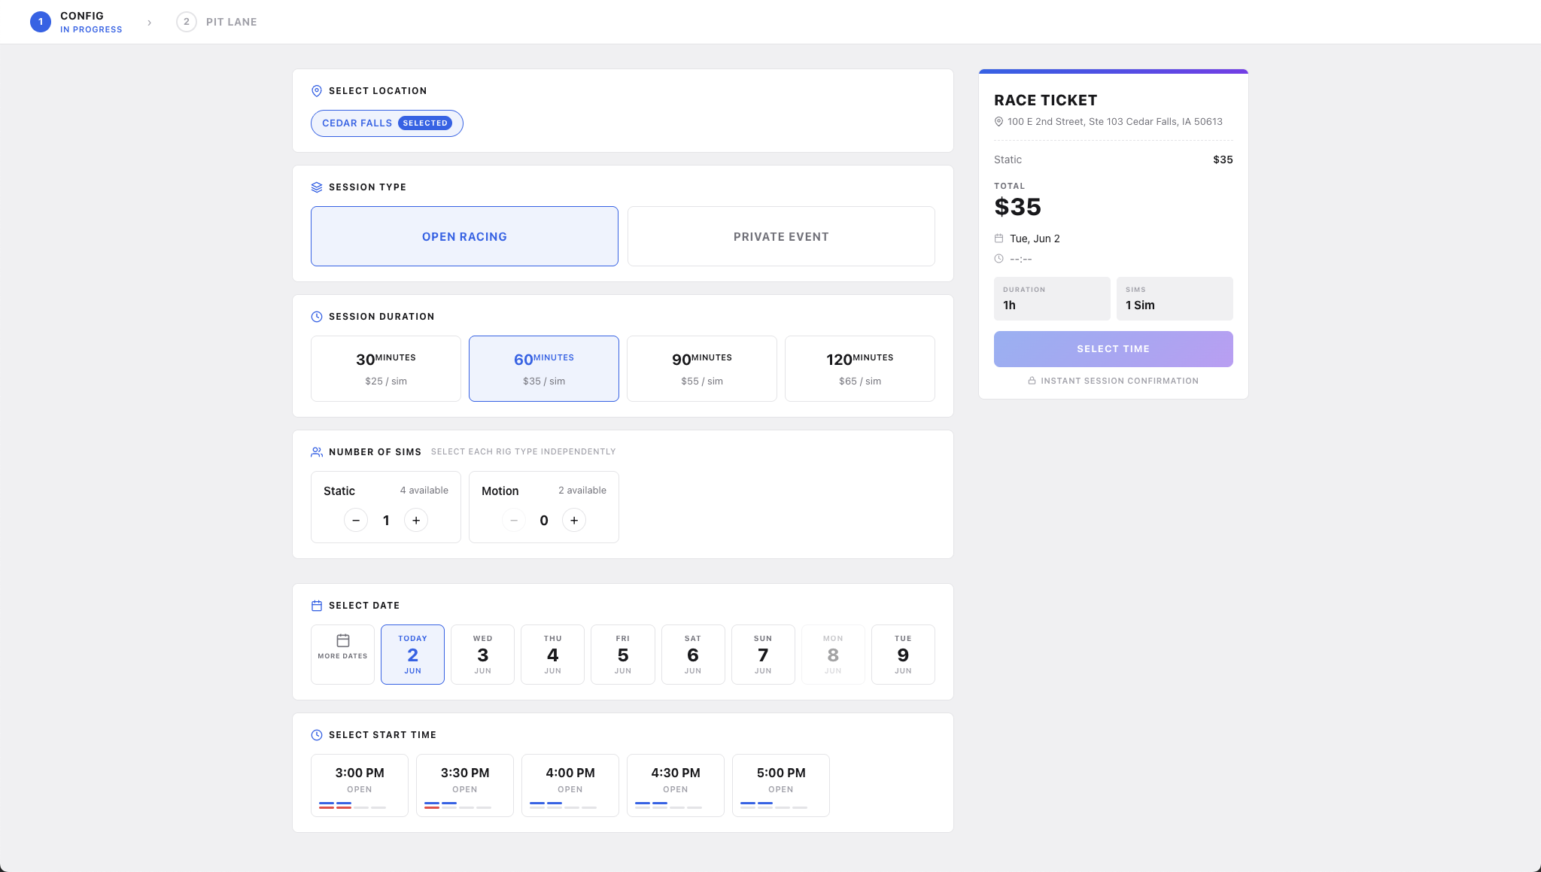This screenshot has width=1541, height=872.
Task: Click the '4 available' Static label
Action: [424, 491]
